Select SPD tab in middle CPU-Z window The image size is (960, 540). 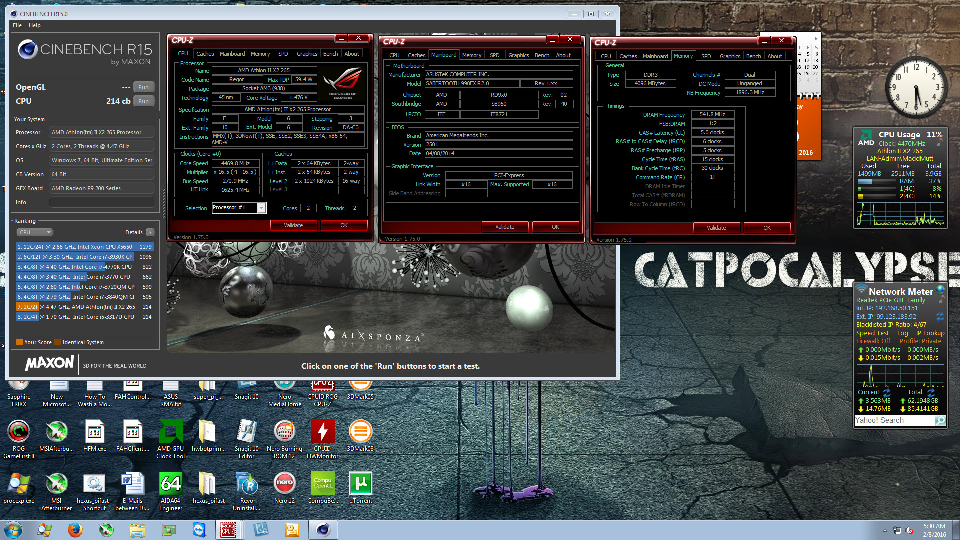pyautogui.click(x=494, y=55)
